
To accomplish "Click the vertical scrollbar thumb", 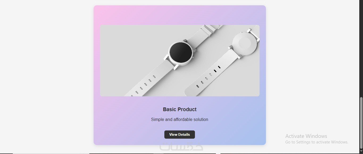I will point(361,123).
